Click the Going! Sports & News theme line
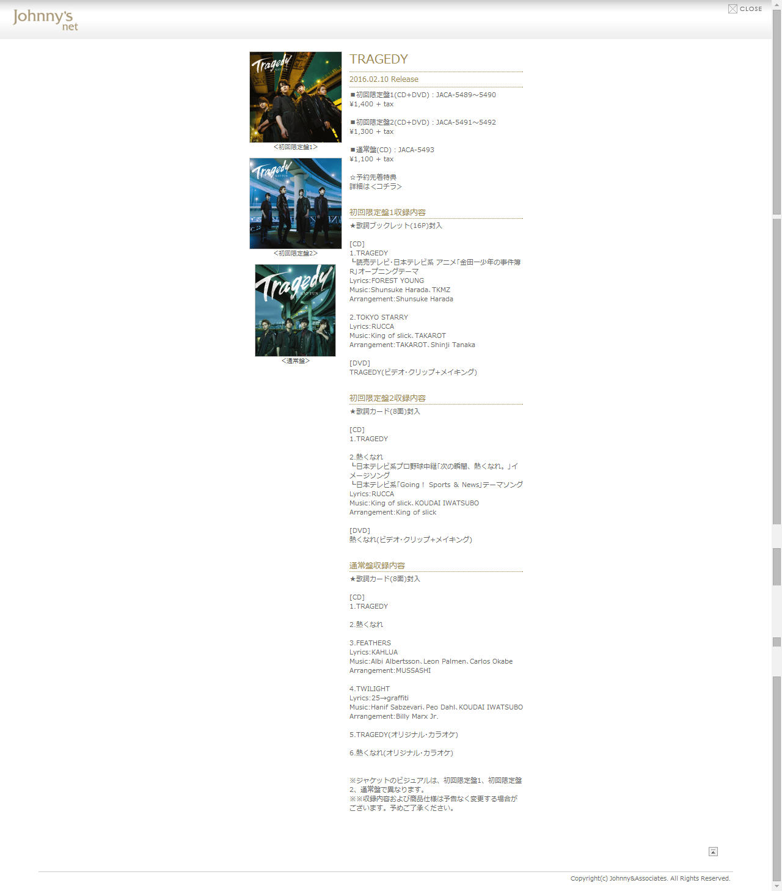This screenshot has height=891, width=782. click(x=436, y=485)
